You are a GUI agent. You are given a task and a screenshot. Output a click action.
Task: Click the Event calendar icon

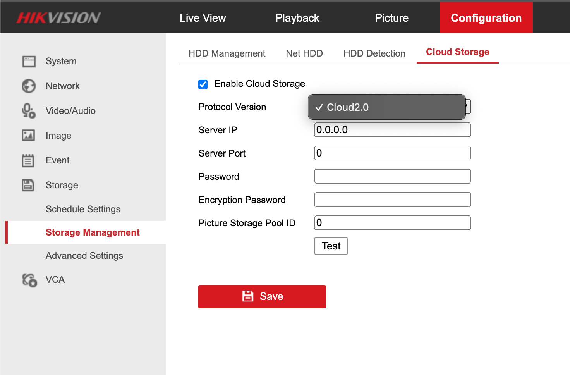click(x=28, y=160)
